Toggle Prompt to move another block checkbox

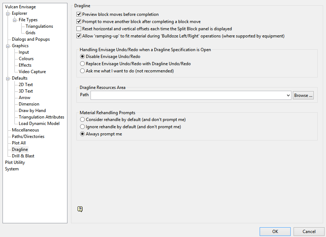pyautogui.click(x=79, y=22)
